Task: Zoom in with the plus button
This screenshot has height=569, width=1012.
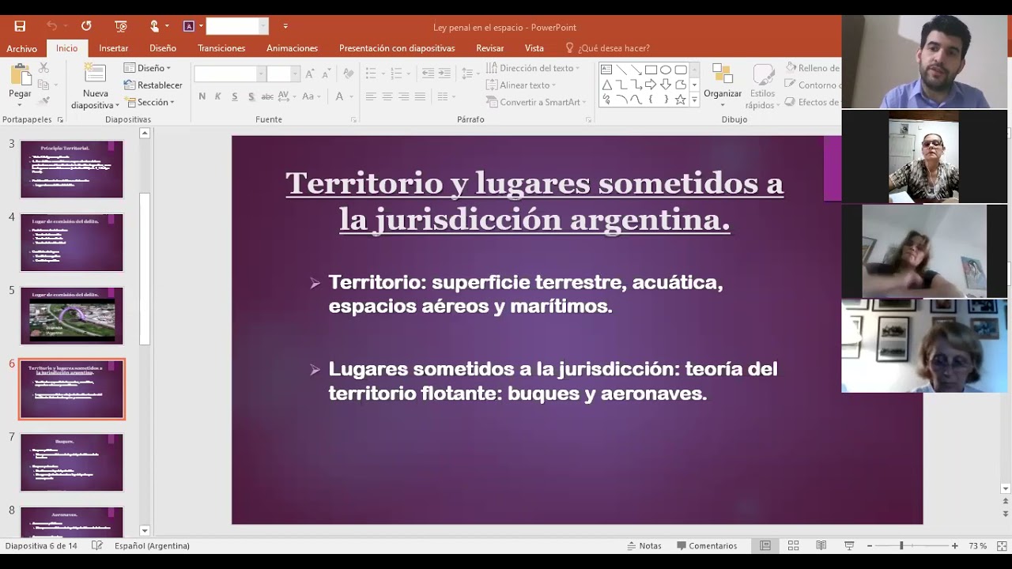Action: tap(955, 545)
